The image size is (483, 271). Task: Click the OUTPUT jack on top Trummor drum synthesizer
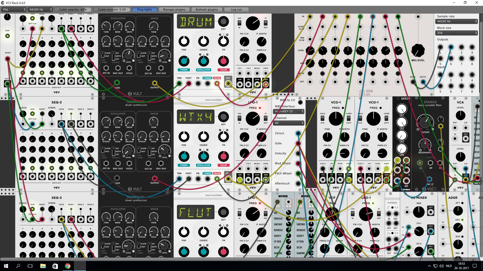[154, 83]
